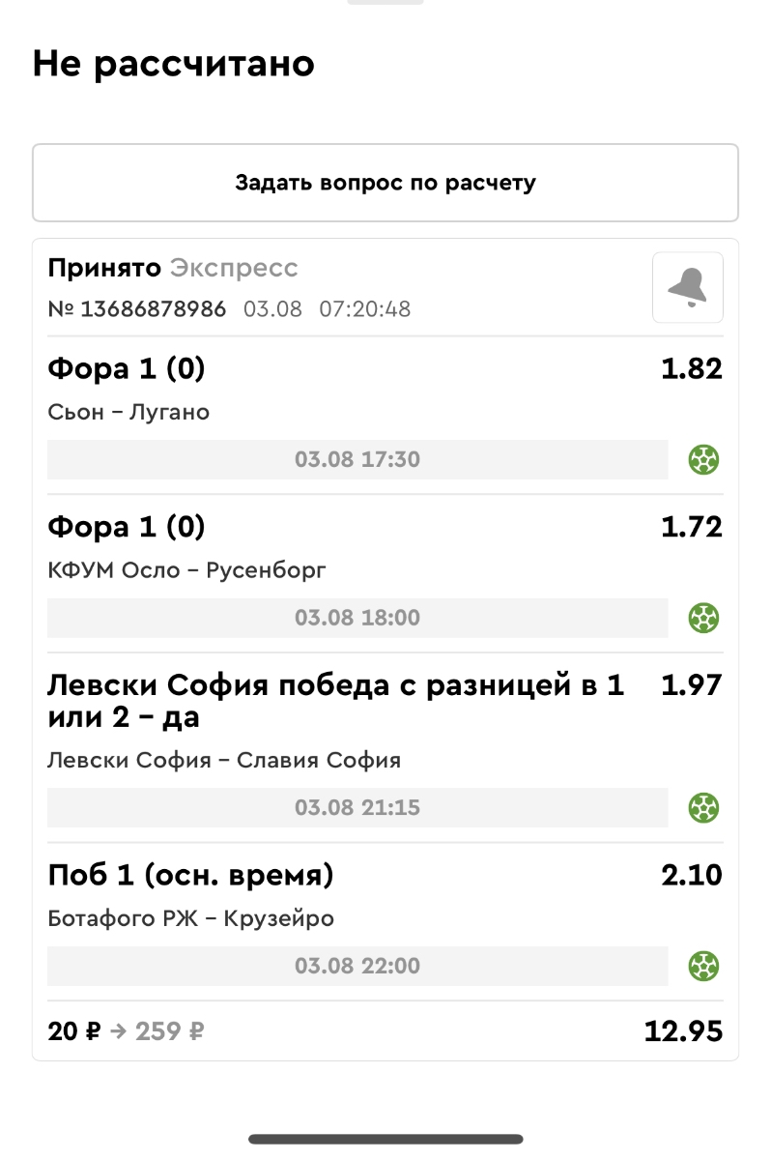The width and height of the screenshot is (771, 1160).
Task: Select the 03.08 18:00 time bar
Action: click(357, 618)
